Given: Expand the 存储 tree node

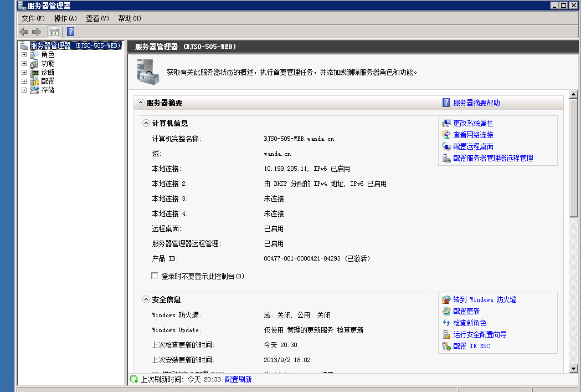Looking at the screenshot, I should tap(24, 90).
